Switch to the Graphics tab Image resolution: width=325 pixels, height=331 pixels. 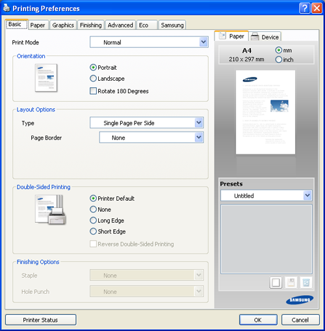point(63,25)
